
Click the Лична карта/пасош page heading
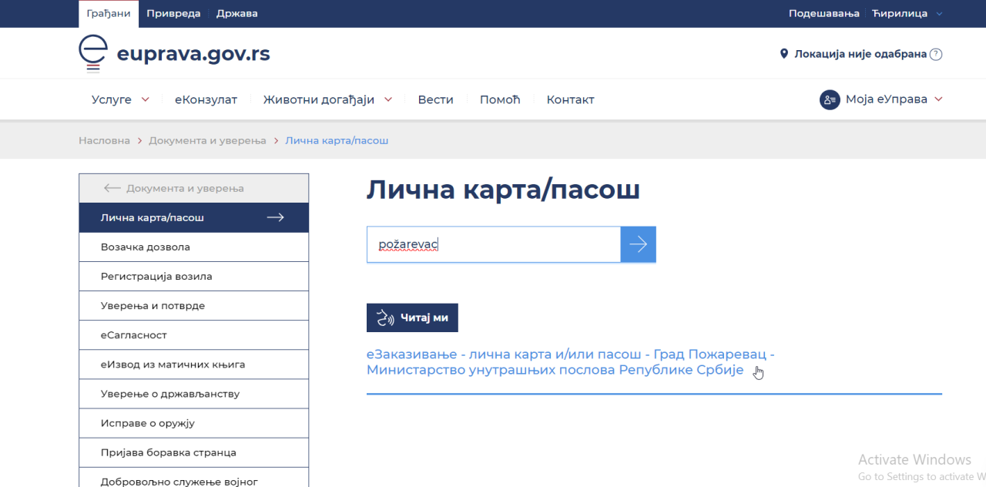pos(503,190)
